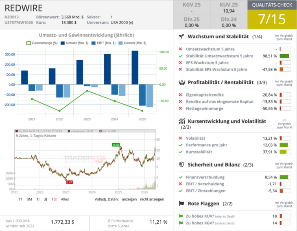Image resolution: width=297 pixels, height=231 pixels.
Task: Click the Div.25 0,00 % tile
Action: (x=192, y=22)
